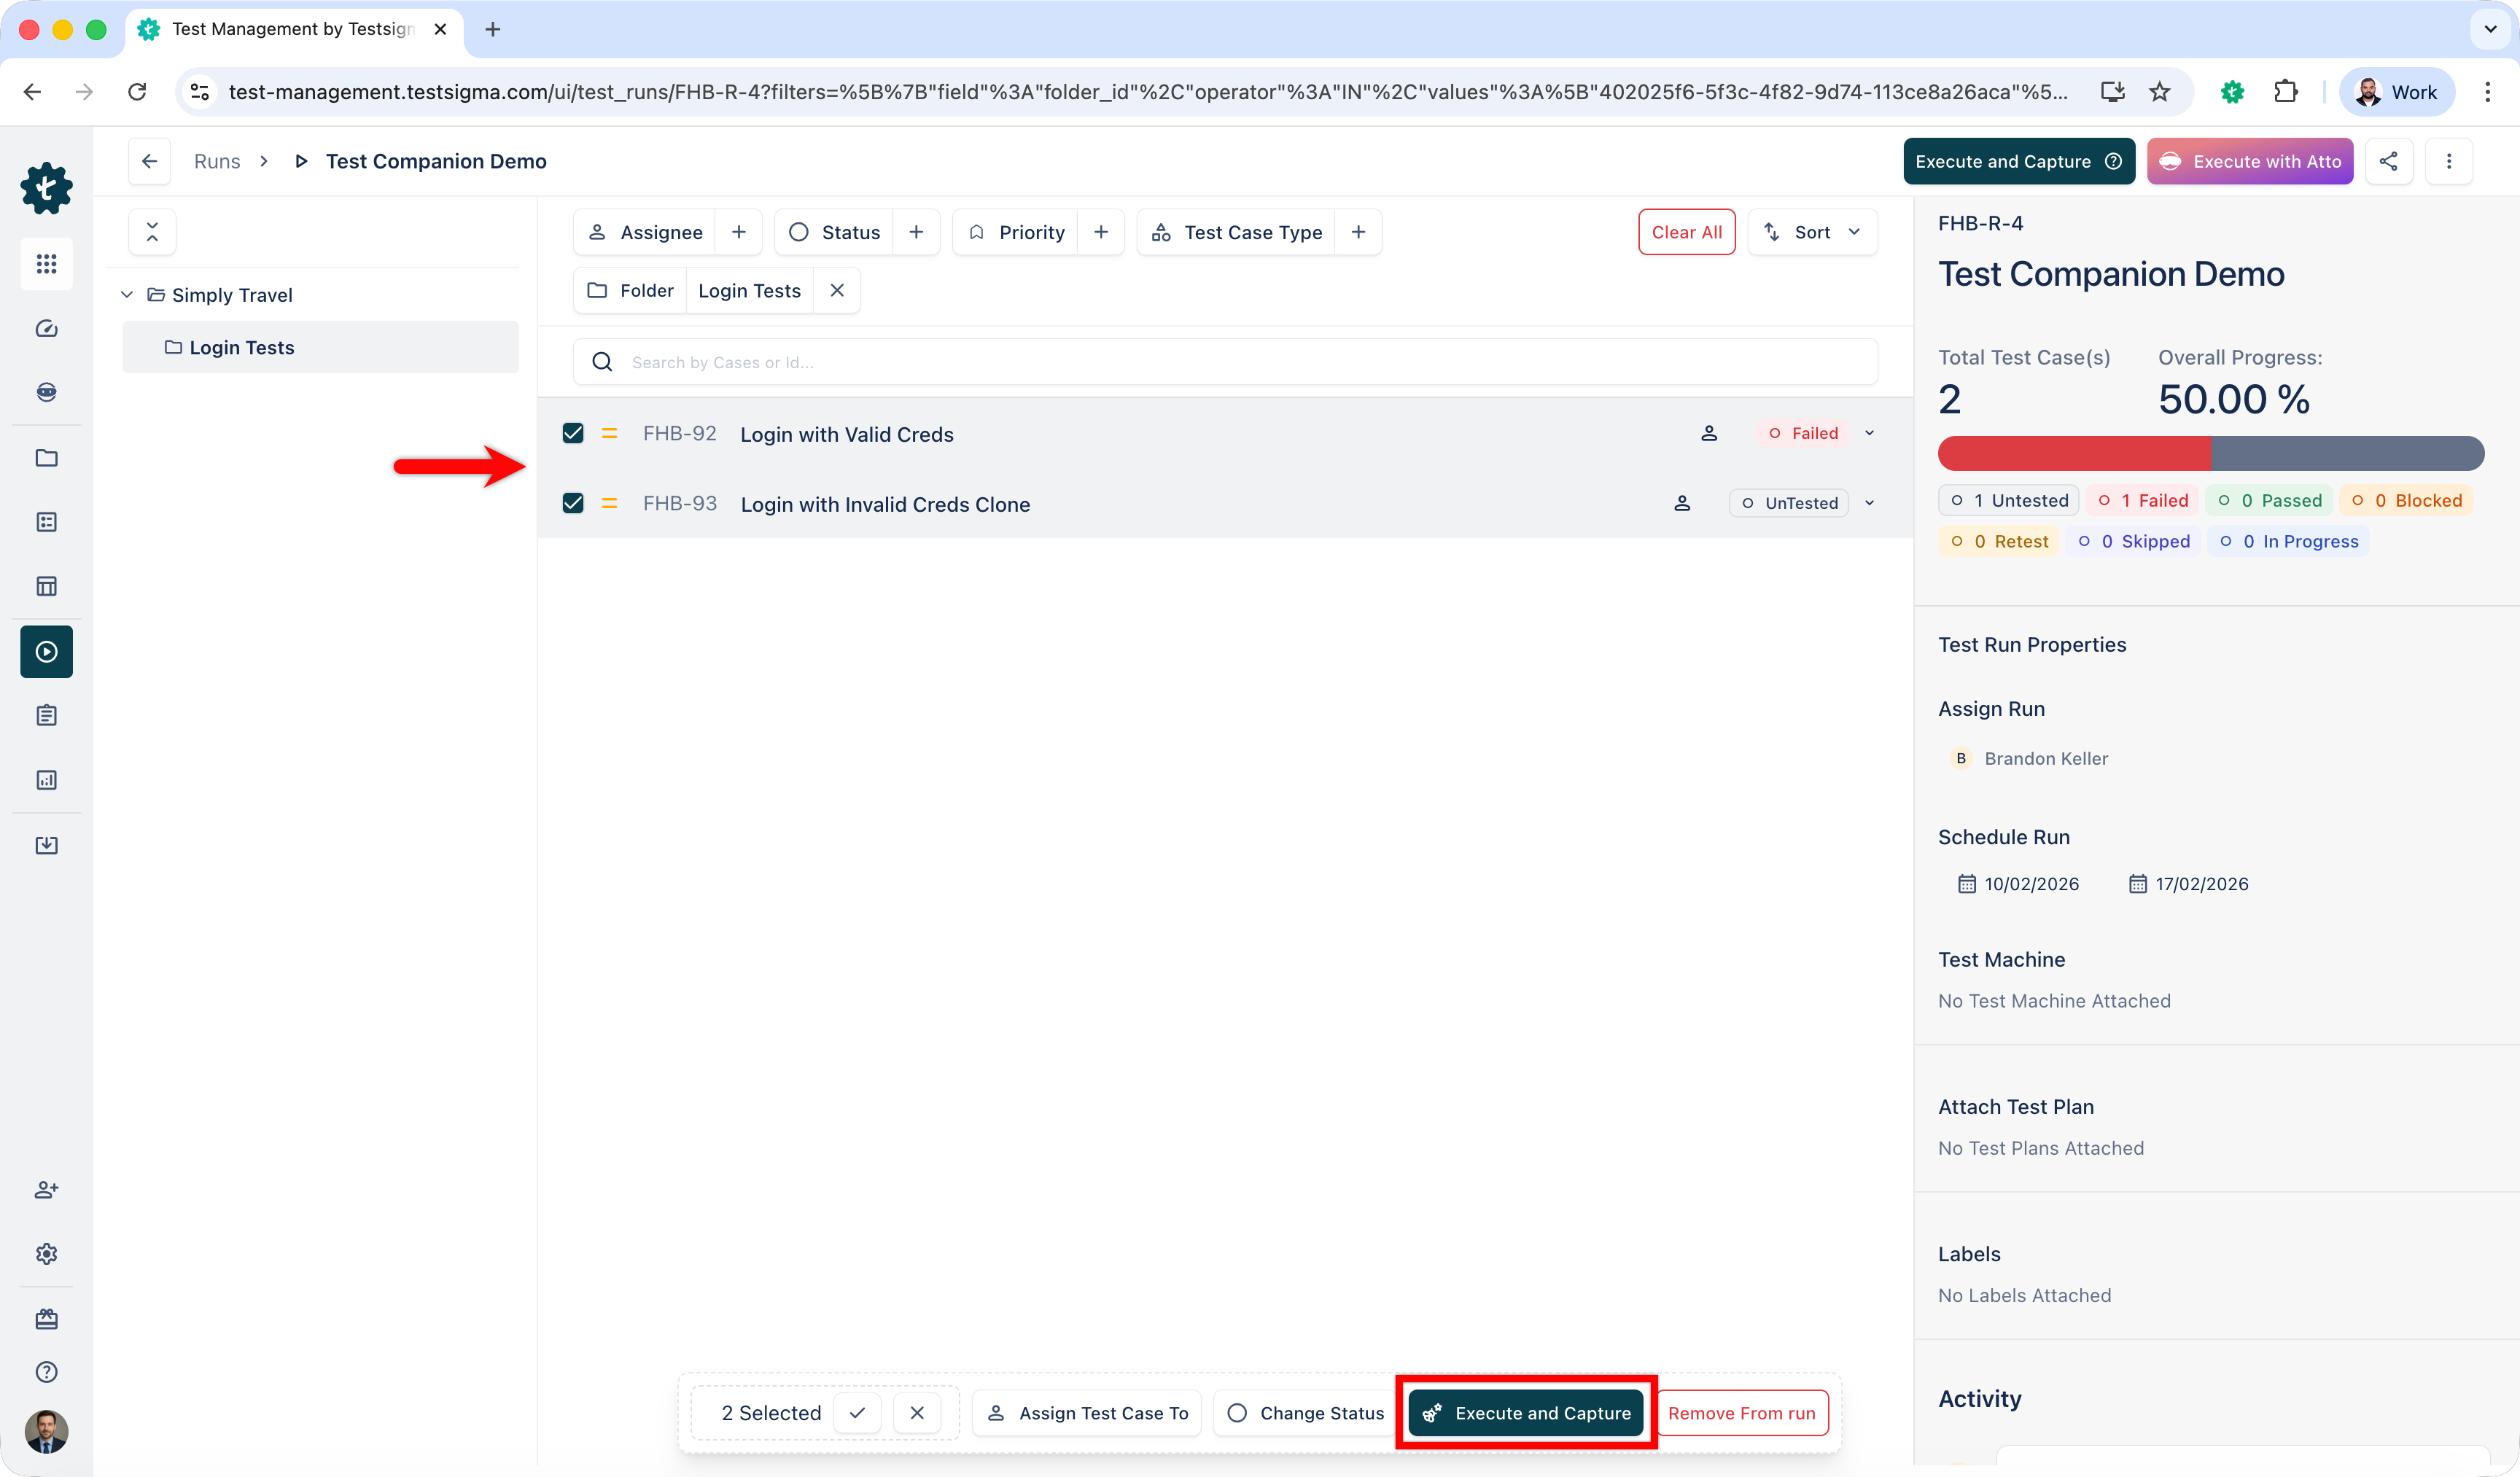Screen dimensions: 2520x1477
Task: Select the Test Runs play icon in sidebar
Action: tap(46, 651)
